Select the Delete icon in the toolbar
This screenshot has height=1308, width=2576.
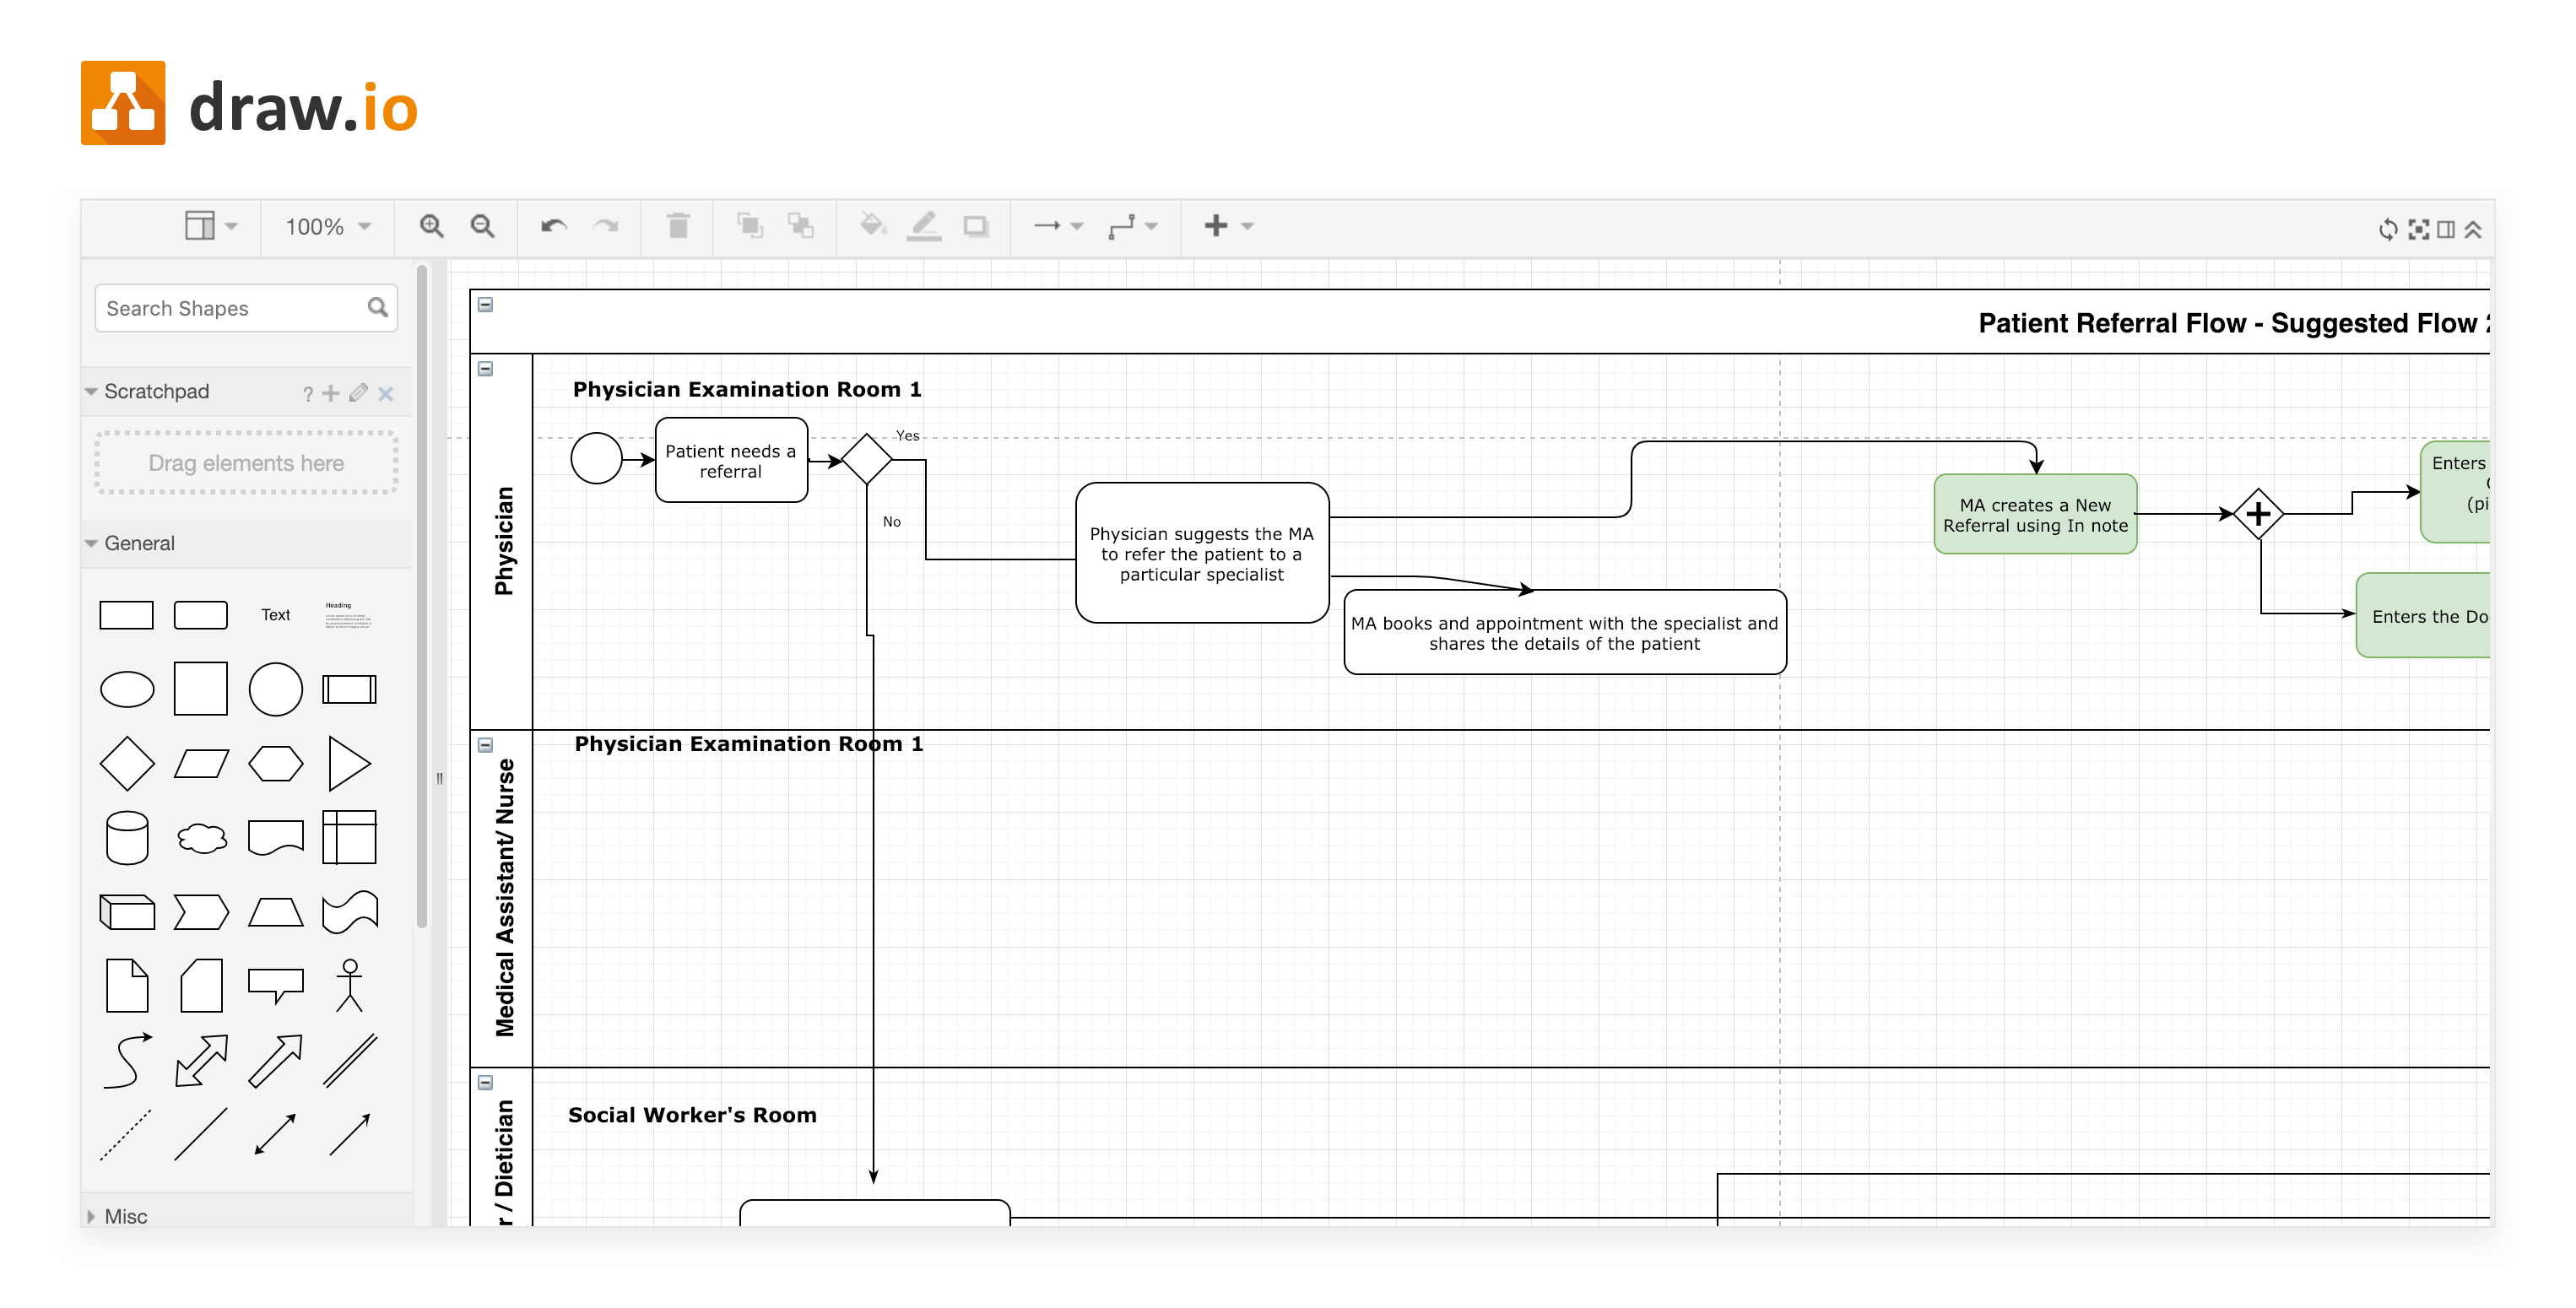(681, 226)
